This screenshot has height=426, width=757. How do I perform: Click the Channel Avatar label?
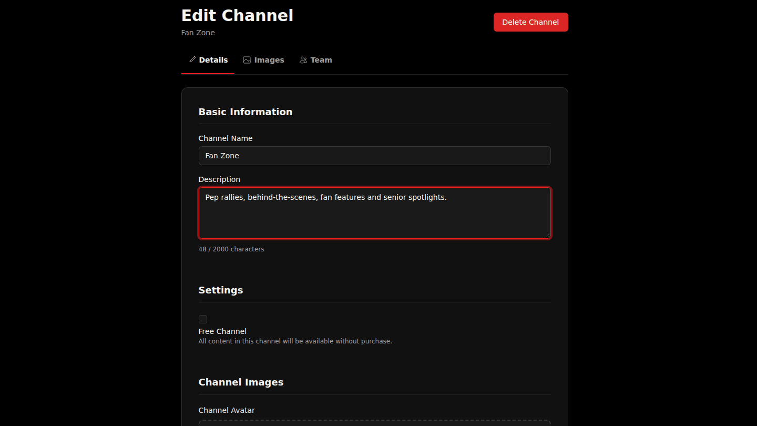(x=227, y=410)
